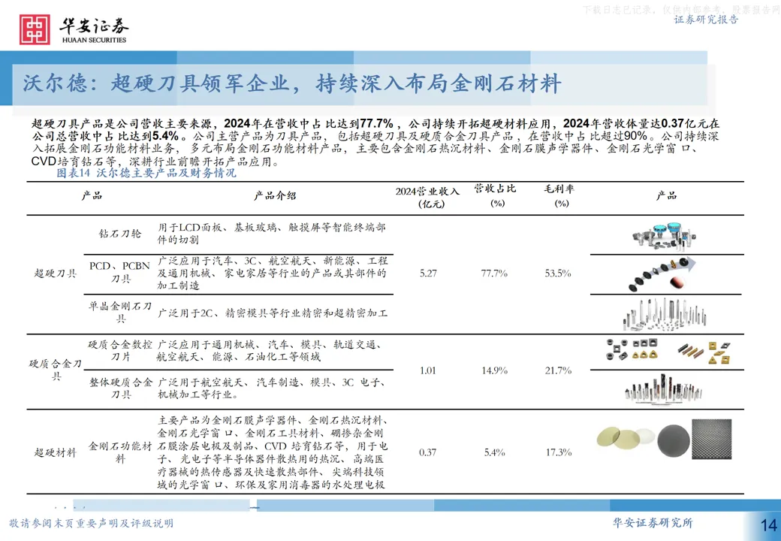Viewport: 781px width, 541px height.
Task: Click the 营收占比(%) column header
Action: coord(495,196)
